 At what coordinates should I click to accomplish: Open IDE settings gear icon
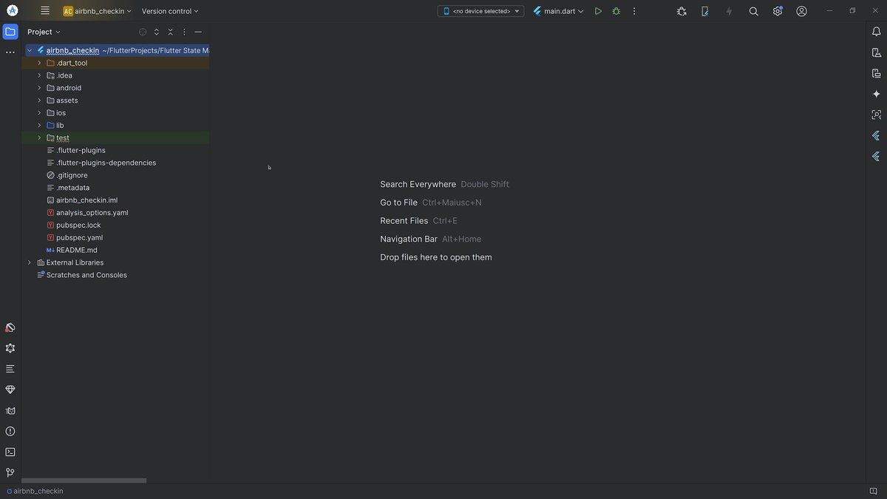click(x=778, y=11)
